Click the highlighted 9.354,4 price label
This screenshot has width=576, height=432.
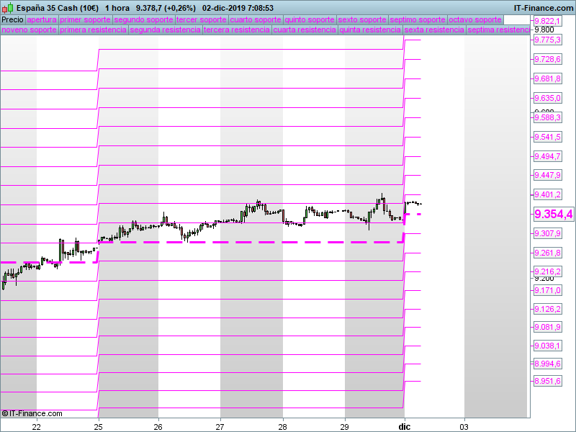pos(553,215)
